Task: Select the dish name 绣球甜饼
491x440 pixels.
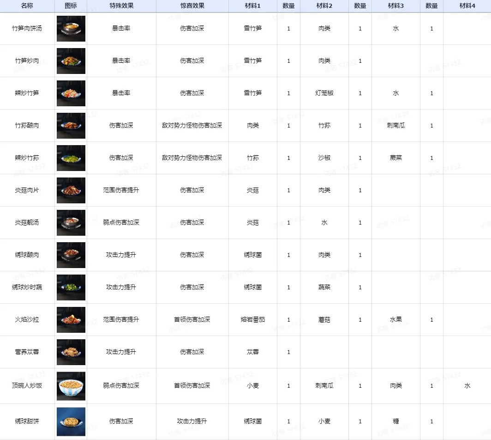Action: point(27,421)
